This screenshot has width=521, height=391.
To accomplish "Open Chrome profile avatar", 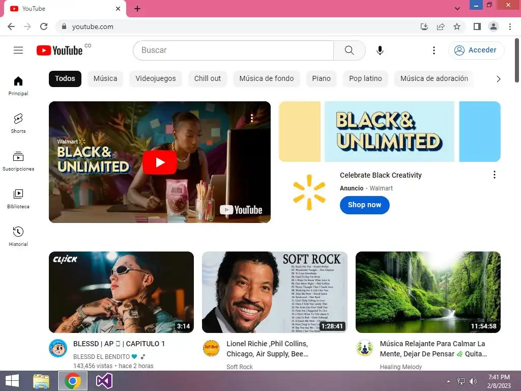I will [494, 26].
